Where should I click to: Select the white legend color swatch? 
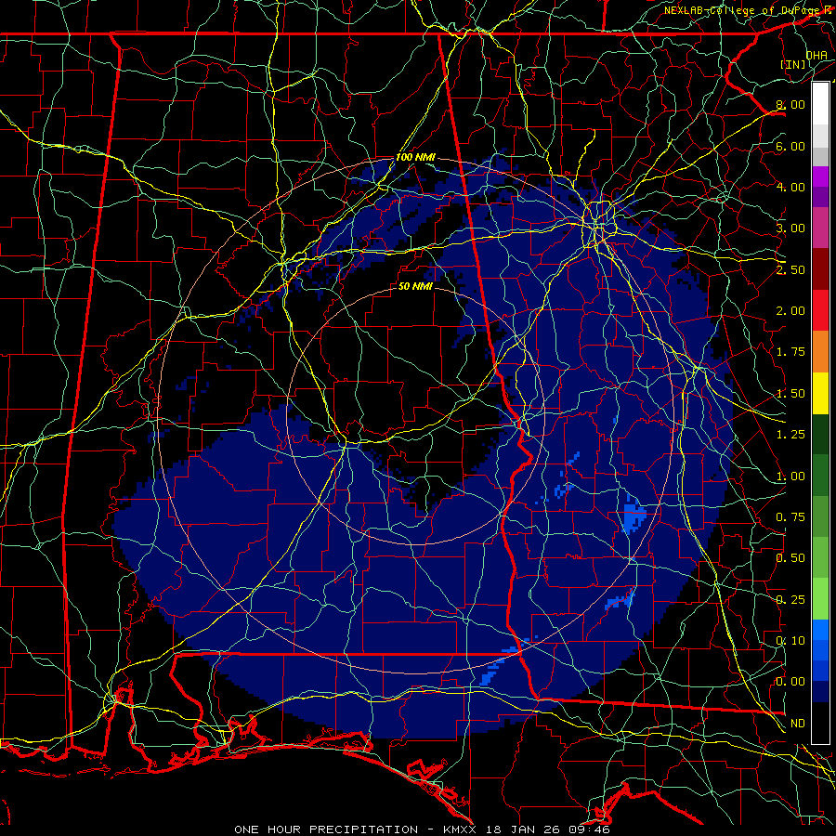(820, 104)
